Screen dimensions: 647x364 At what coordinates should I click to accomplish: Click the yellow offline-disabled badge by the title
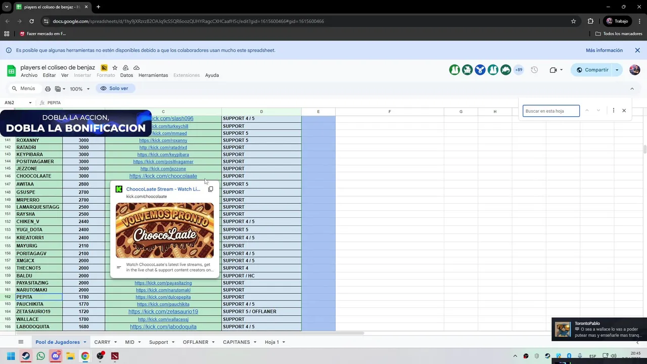(104, 68)
